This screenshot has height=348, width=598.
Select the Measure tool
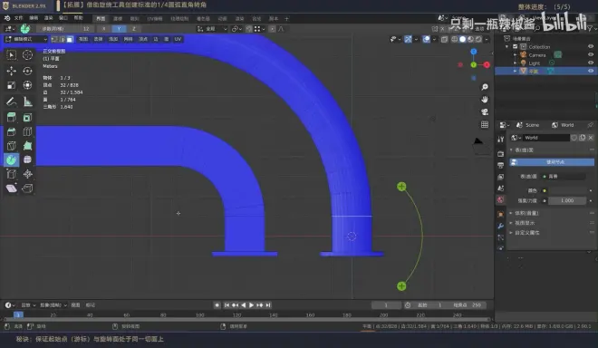tap(27, 101)
